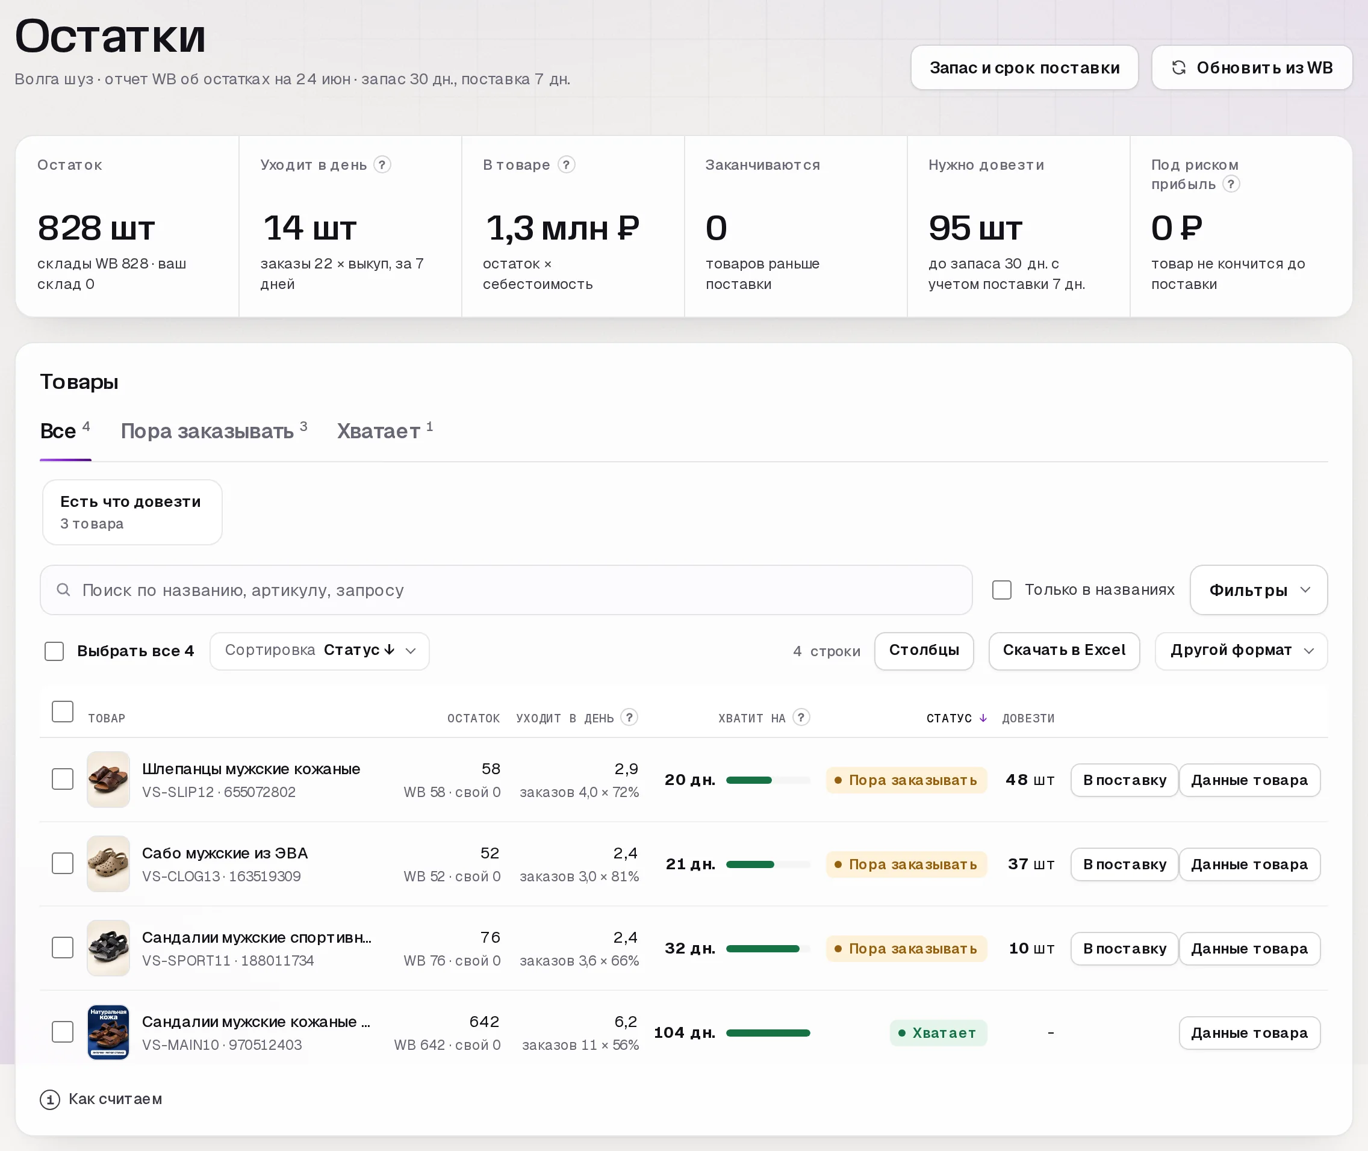Viewport: 1368px width, 1151px height.
Task: Open thumbnail of Сандалии мужские спортивные VS-SPORT11
Action: click(x=108, y=948)
